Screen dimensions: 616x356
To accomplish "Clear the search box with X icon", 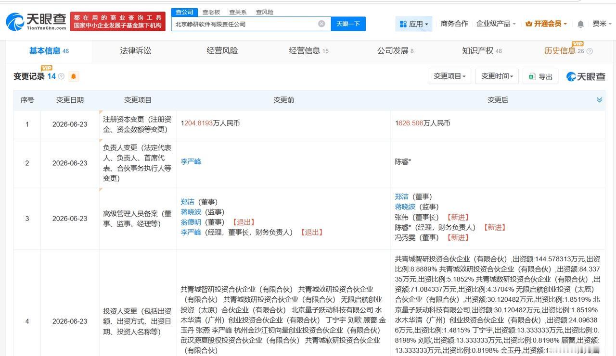I will click(x=321, y=24).
